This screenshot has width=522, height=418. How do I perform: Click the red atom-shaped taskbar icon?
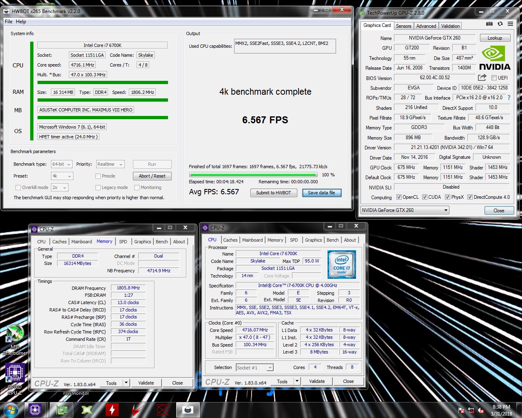click(163, 409)
